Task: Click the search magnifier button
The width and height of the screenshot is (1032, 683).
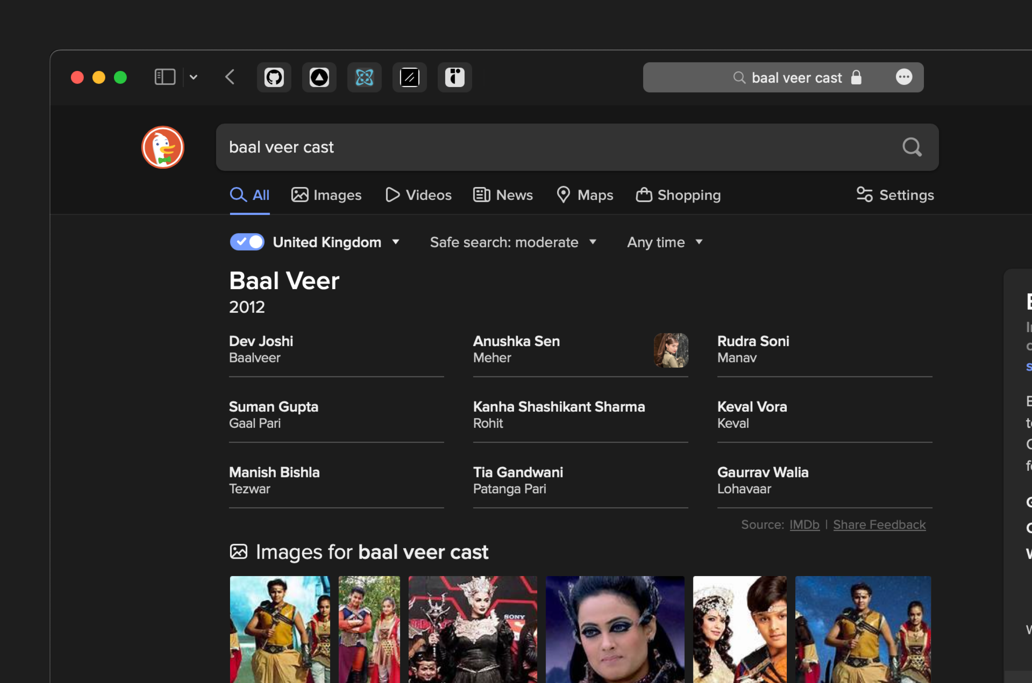Action: click(x=912, y=147)
